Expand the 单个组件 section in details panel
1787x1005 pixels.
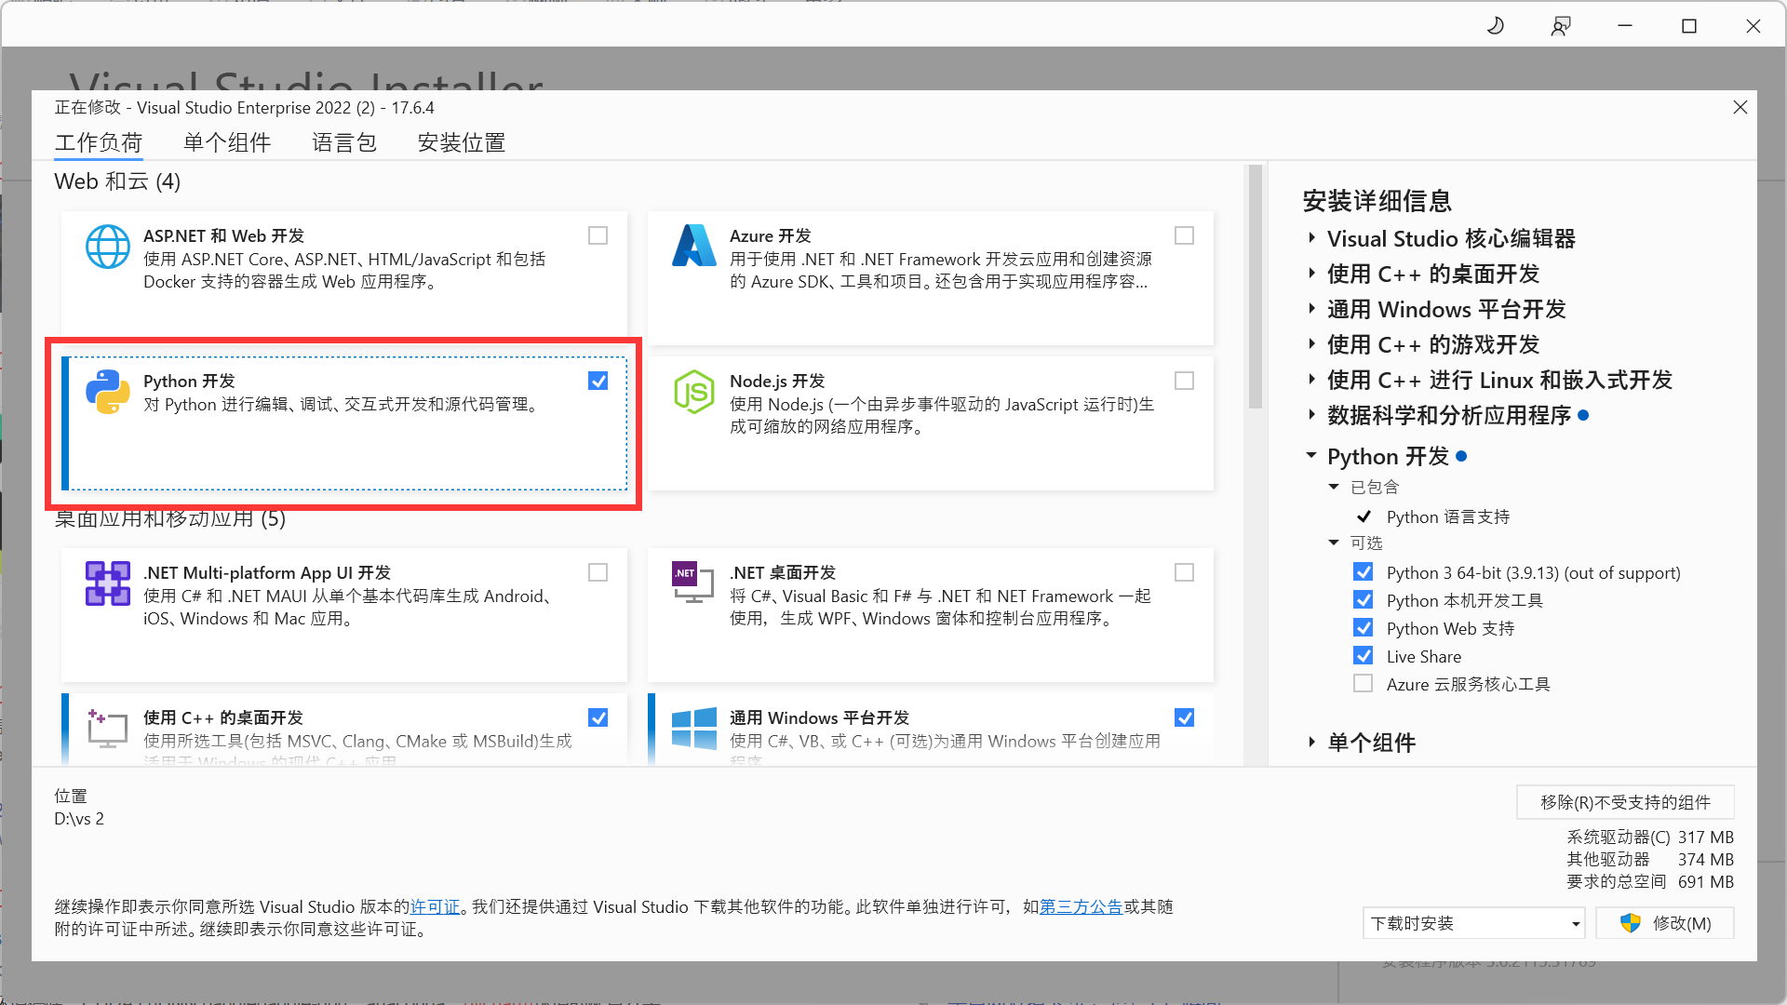click(1312, 743)
